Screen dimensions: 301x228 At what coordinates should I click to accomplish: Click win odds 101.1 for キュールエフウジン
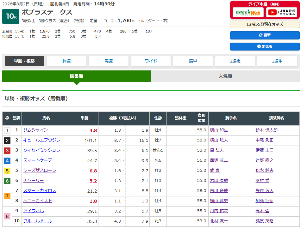(x=91, y=141)
